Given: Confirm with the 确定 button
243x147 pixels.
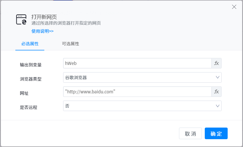Looking at the screenshot, I should tap(216, 134).
